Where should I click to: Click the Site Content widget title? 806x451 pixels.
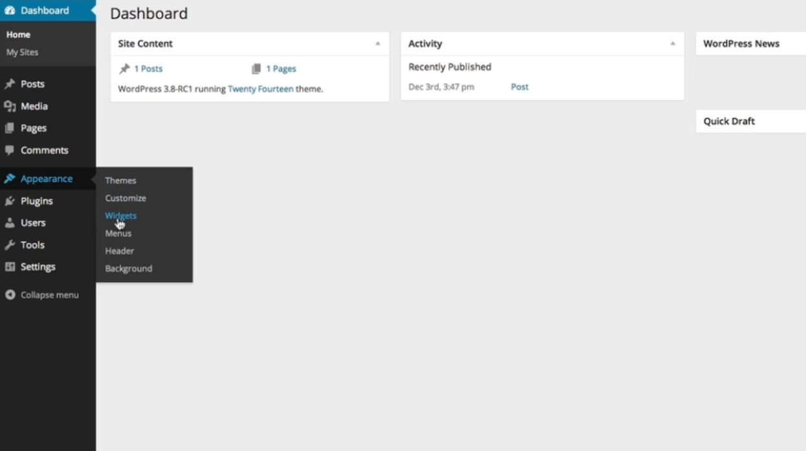(145, 43)
